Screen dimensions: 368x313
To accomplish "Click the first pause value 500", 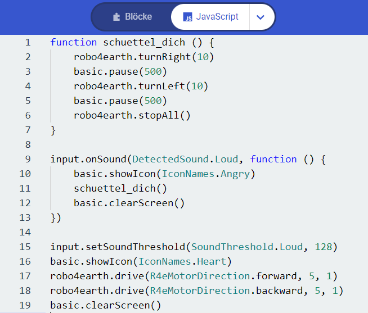I will click(153, 71).
